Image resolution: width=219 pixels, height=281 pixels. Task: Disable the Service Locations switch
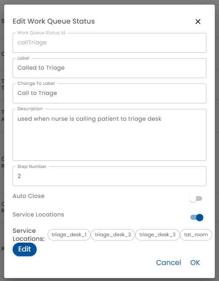click(197, 217)
